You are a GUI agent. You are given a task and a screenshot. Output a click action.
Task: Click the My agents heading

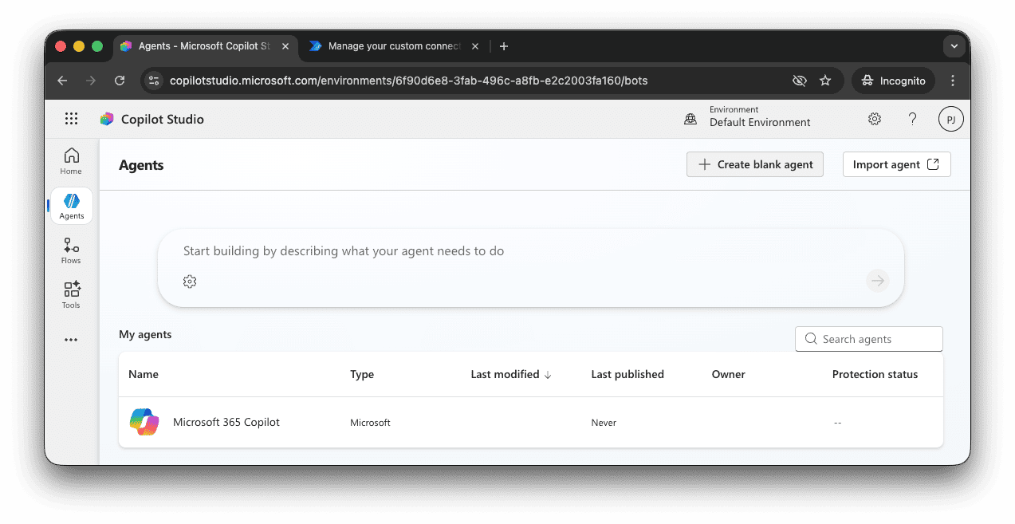[x=145, y=334]
